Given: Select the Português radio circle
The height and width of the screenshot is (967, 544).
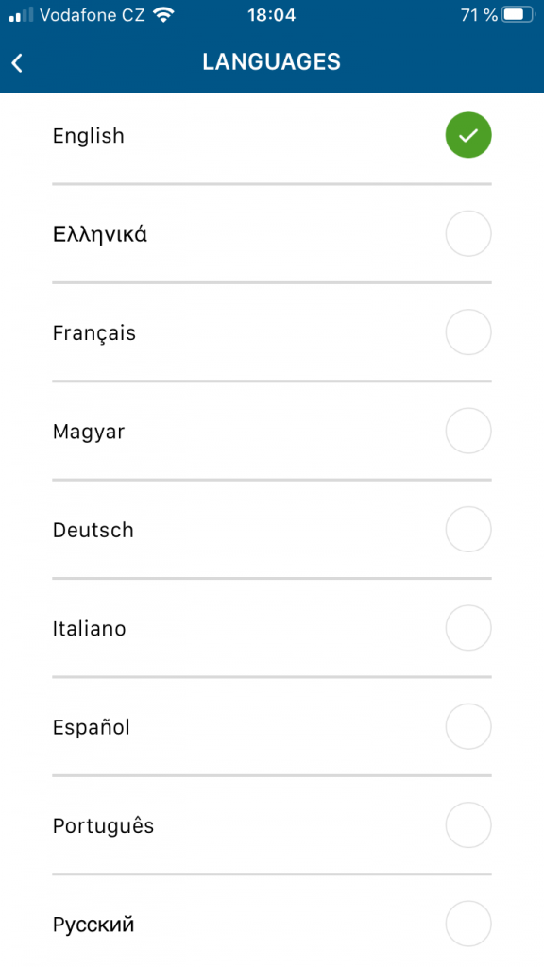Looking at the screenshot, I should (468, 825).
